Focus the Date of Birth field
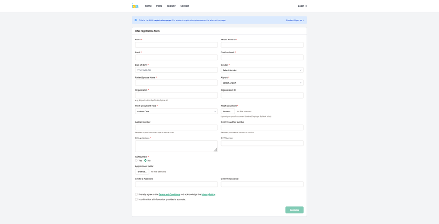439x224 pixels. 176,70
